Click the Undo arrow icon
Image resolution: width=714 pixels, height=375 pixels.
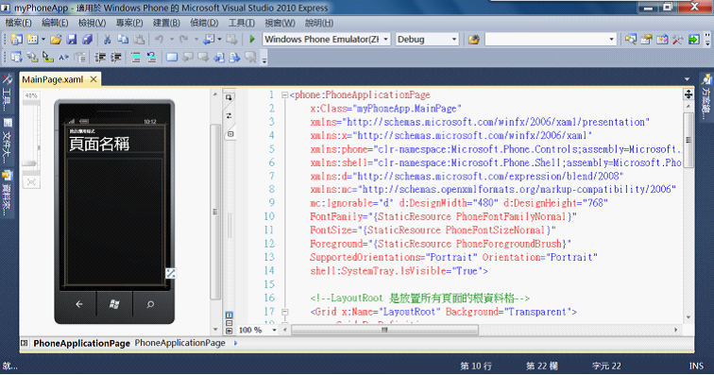[159, 40]
